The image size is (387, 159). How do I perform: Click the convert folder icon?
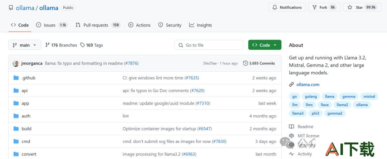(16, 154)
